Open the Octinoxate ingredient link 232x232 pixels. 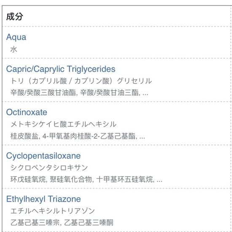[x=27, y=112]
